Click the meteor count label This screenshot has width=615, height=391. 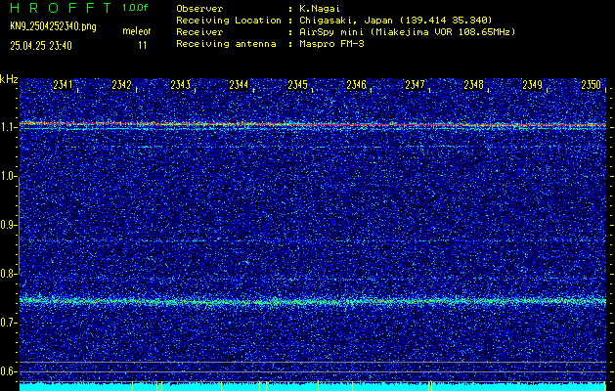tap(137, 31)
